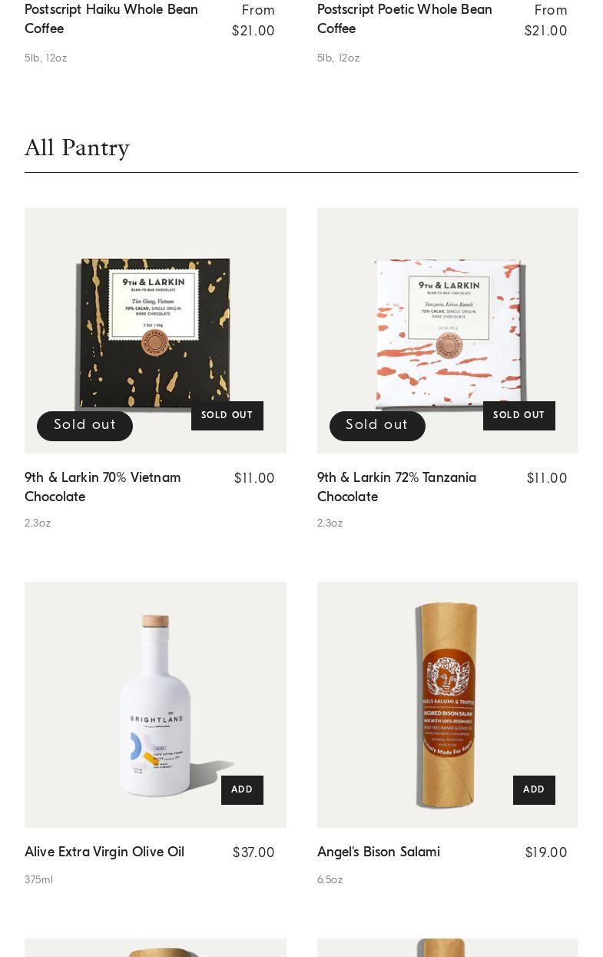Open the 9th & Larkin 70% Vietnam Chocolate image
603x957 pixels.
[155, 331]
